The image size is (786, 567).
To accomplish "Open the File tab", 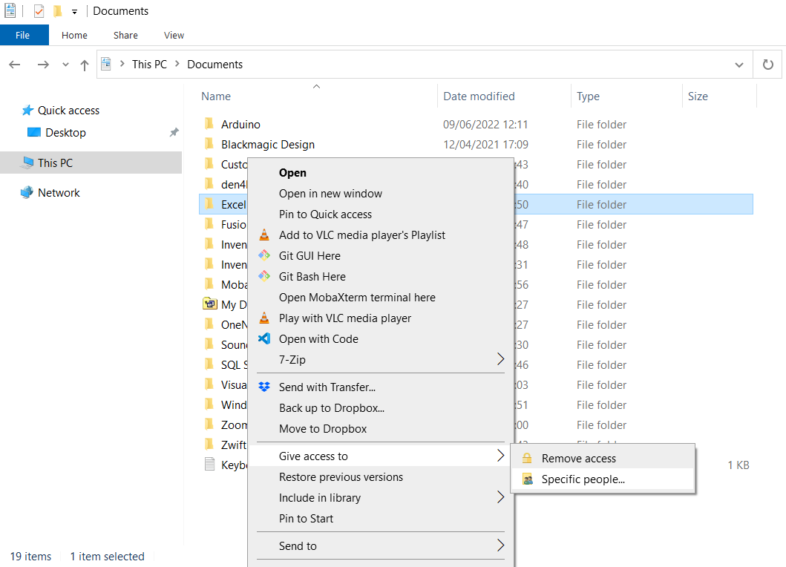I will pos(23,35).
